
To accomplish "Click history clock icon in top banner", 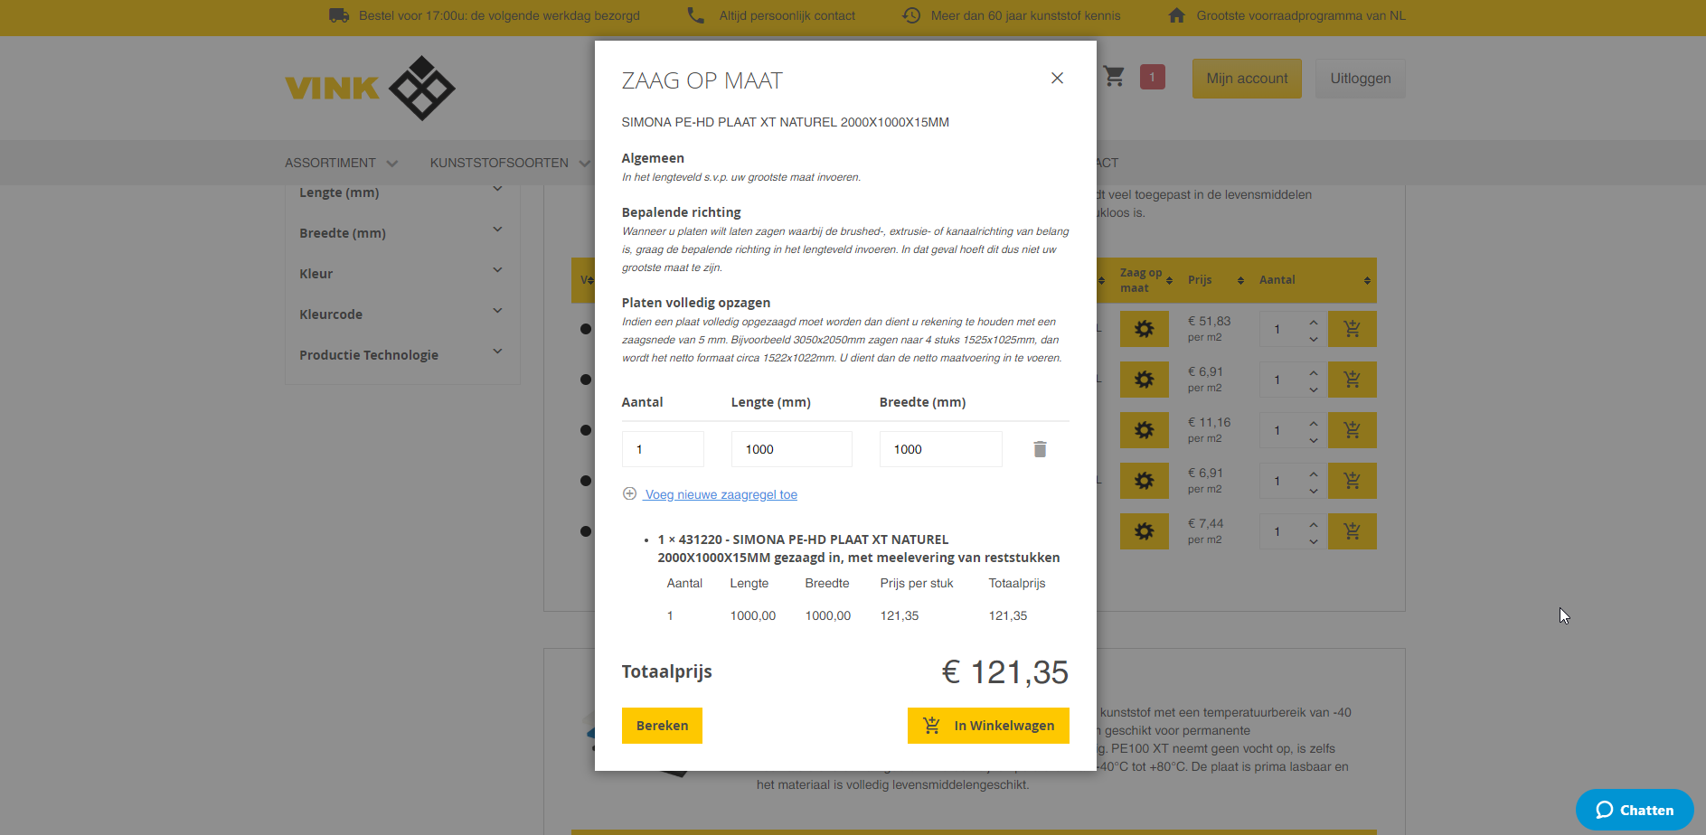I will (911, 15).
